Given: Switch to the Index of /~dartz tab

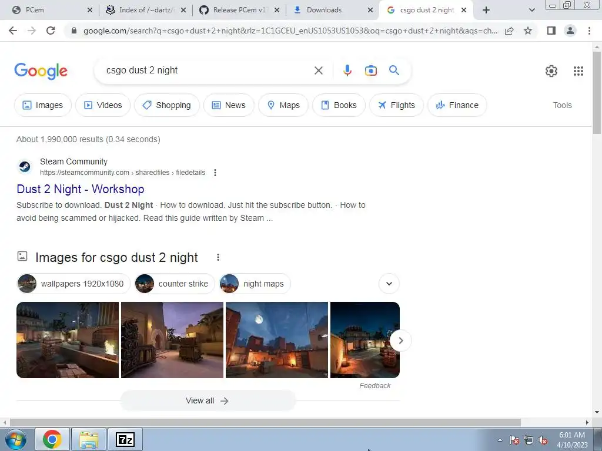Looking at the screenshot, I should pyautogui.click(x=145, y=10).
